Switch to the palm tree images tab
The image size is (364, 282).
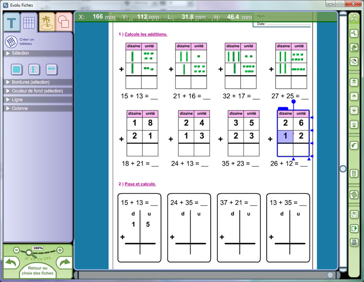[x=46, y=21]
